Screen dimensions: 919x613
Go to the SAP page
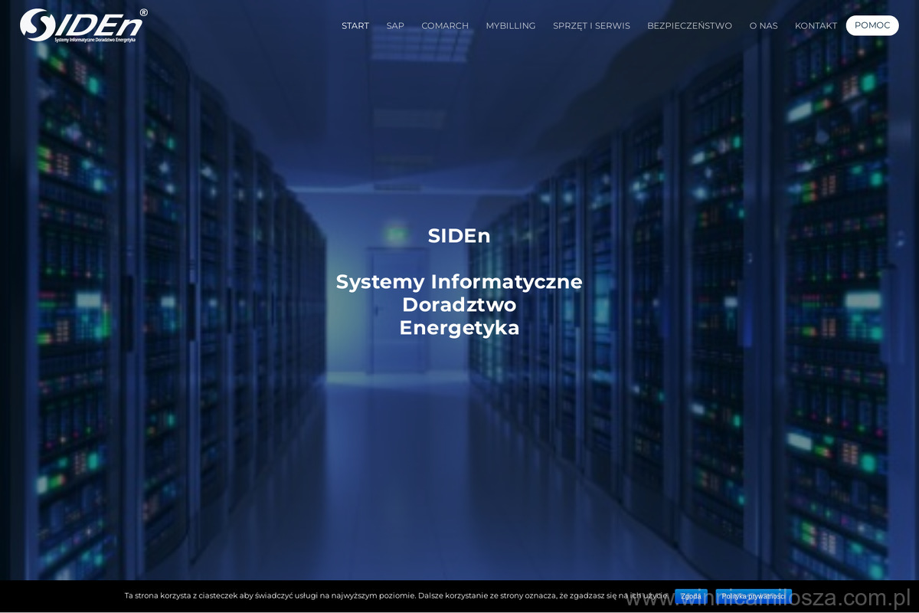(395, 25)
